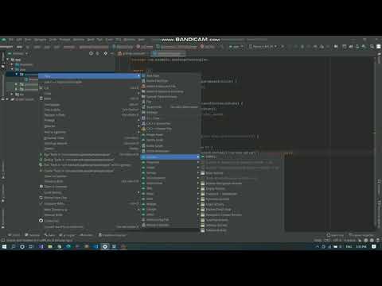Select Show in Explorer menu entry
Viewport: 382px width, 286px height.
pos(89,176)
